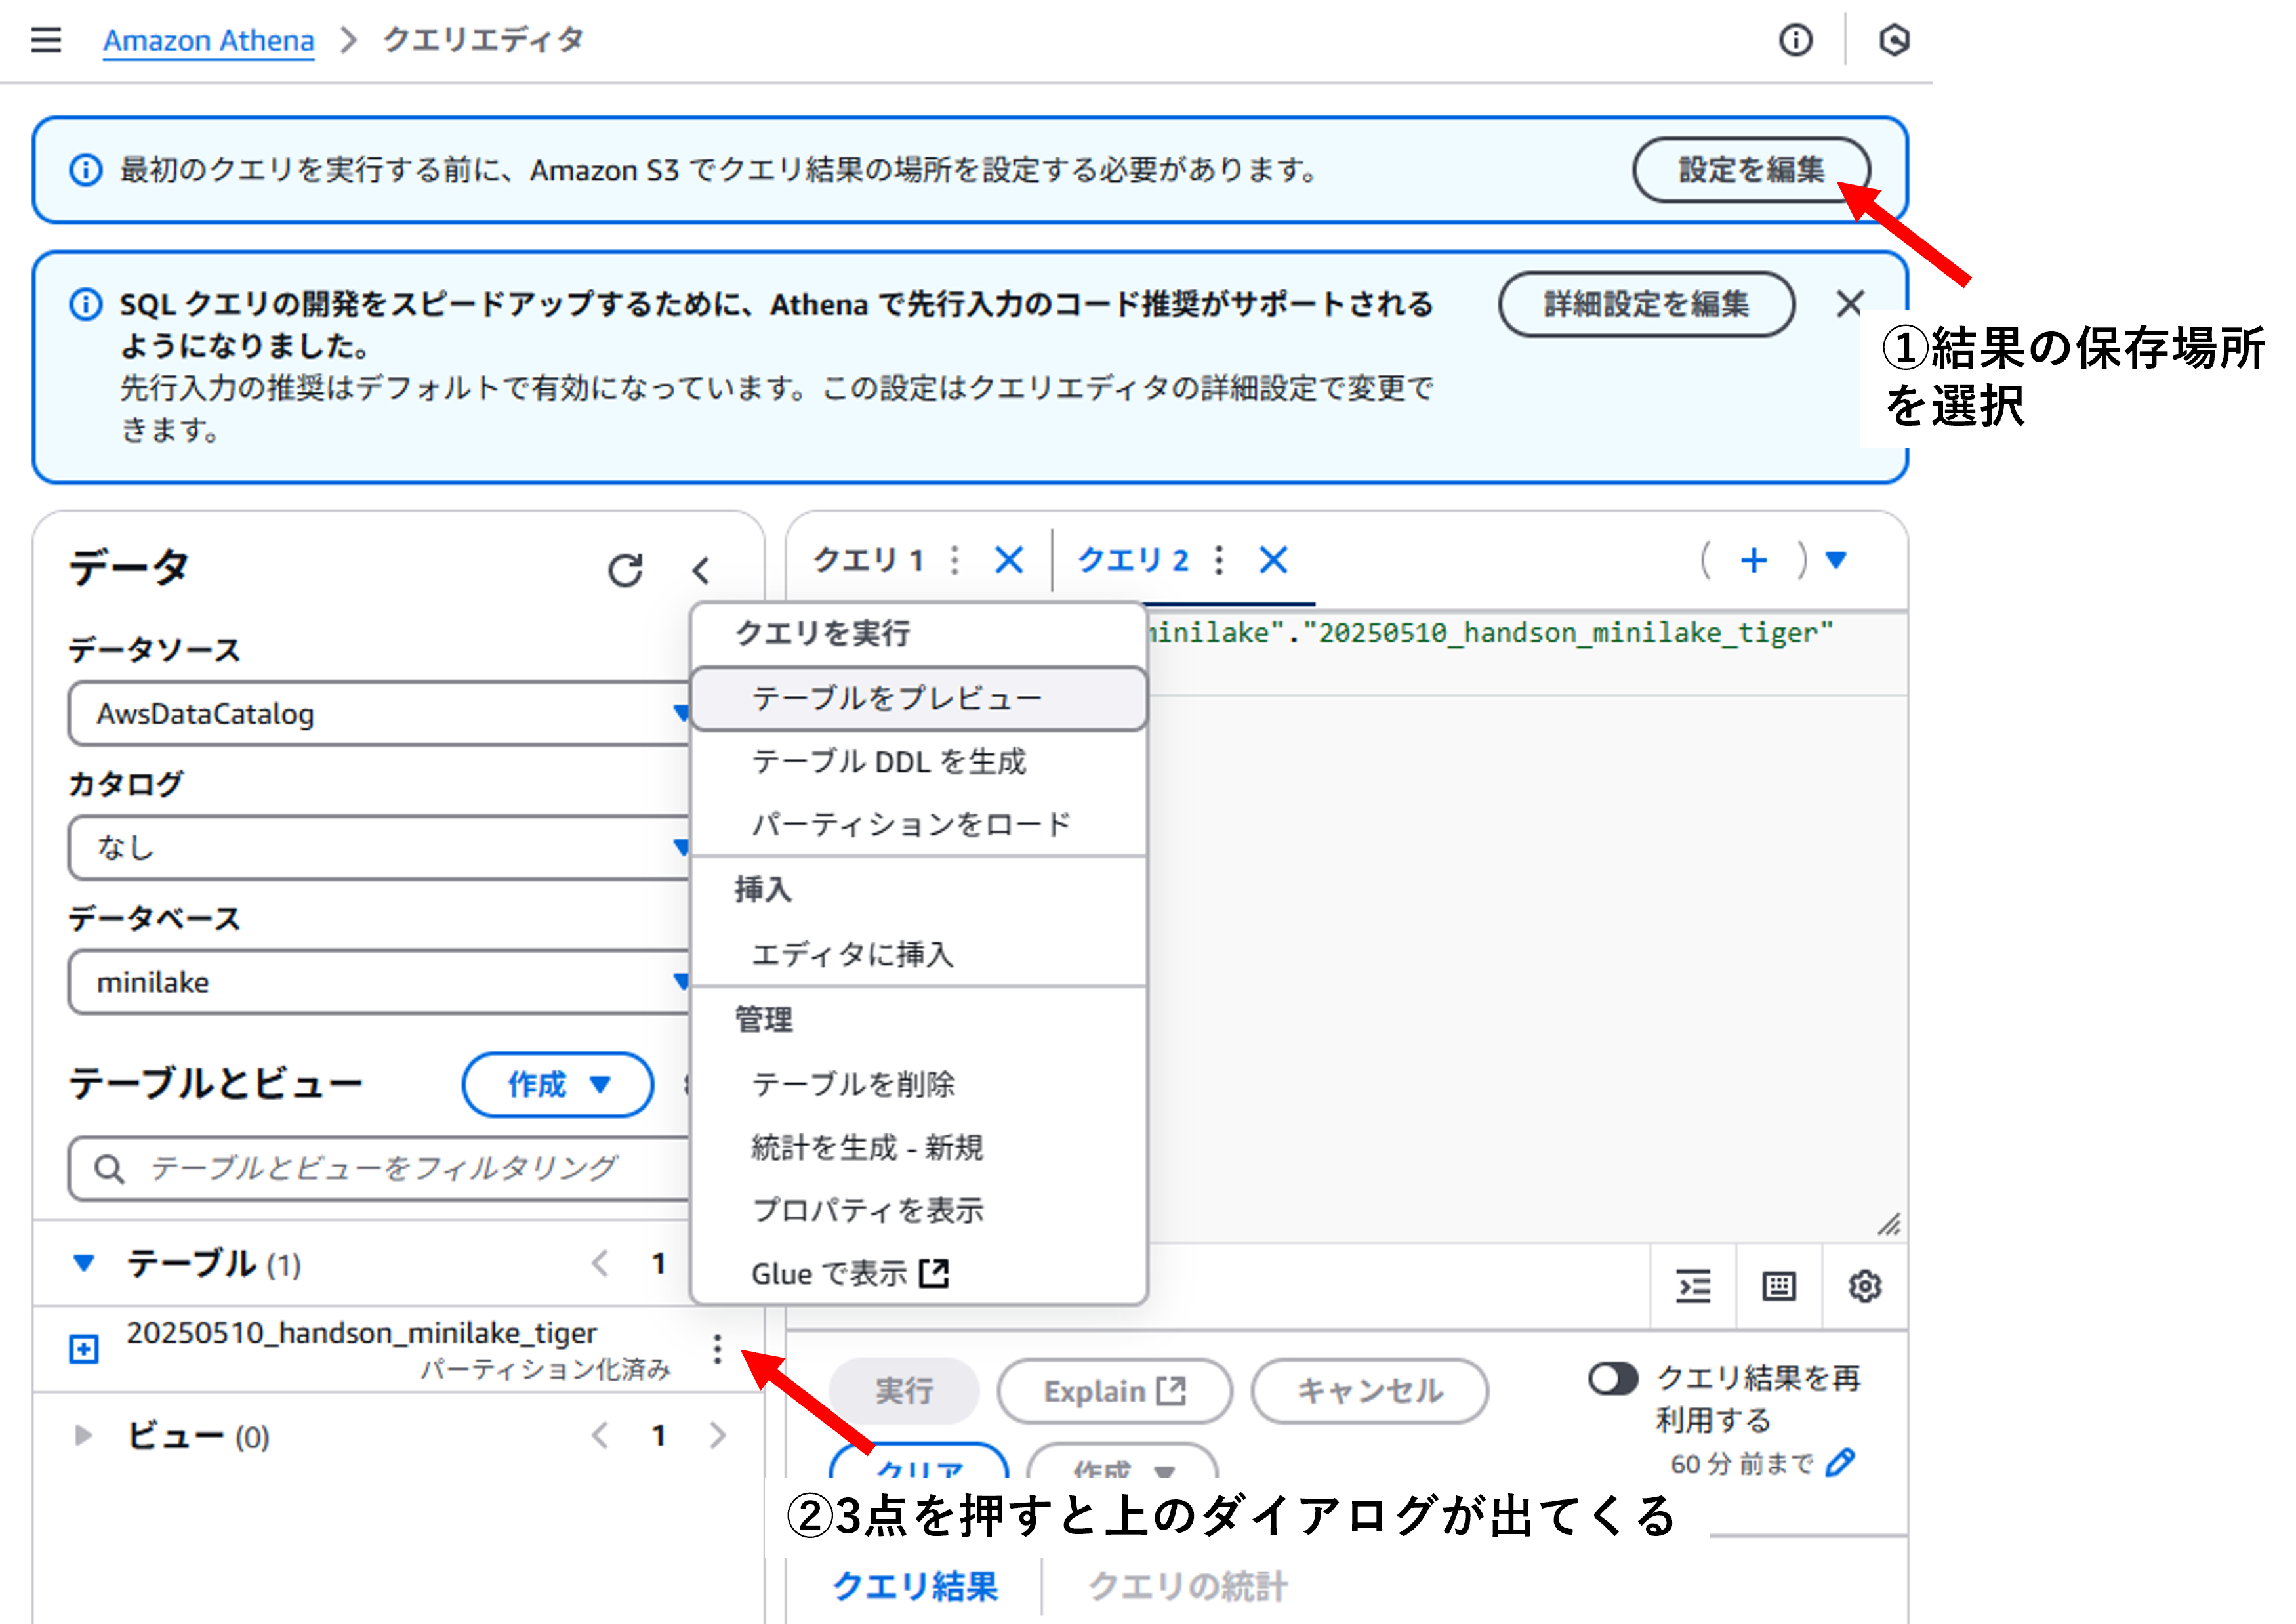Image resolution: width=2296 pixels, height=1624 pixels.
Task: Expand the Views section
Action: (84, 1436)
